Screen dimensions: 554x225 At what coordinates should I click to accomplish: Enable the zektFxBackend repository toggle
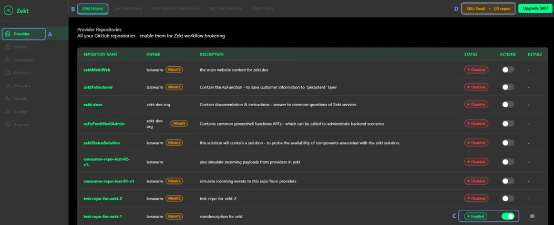[508, 87]
